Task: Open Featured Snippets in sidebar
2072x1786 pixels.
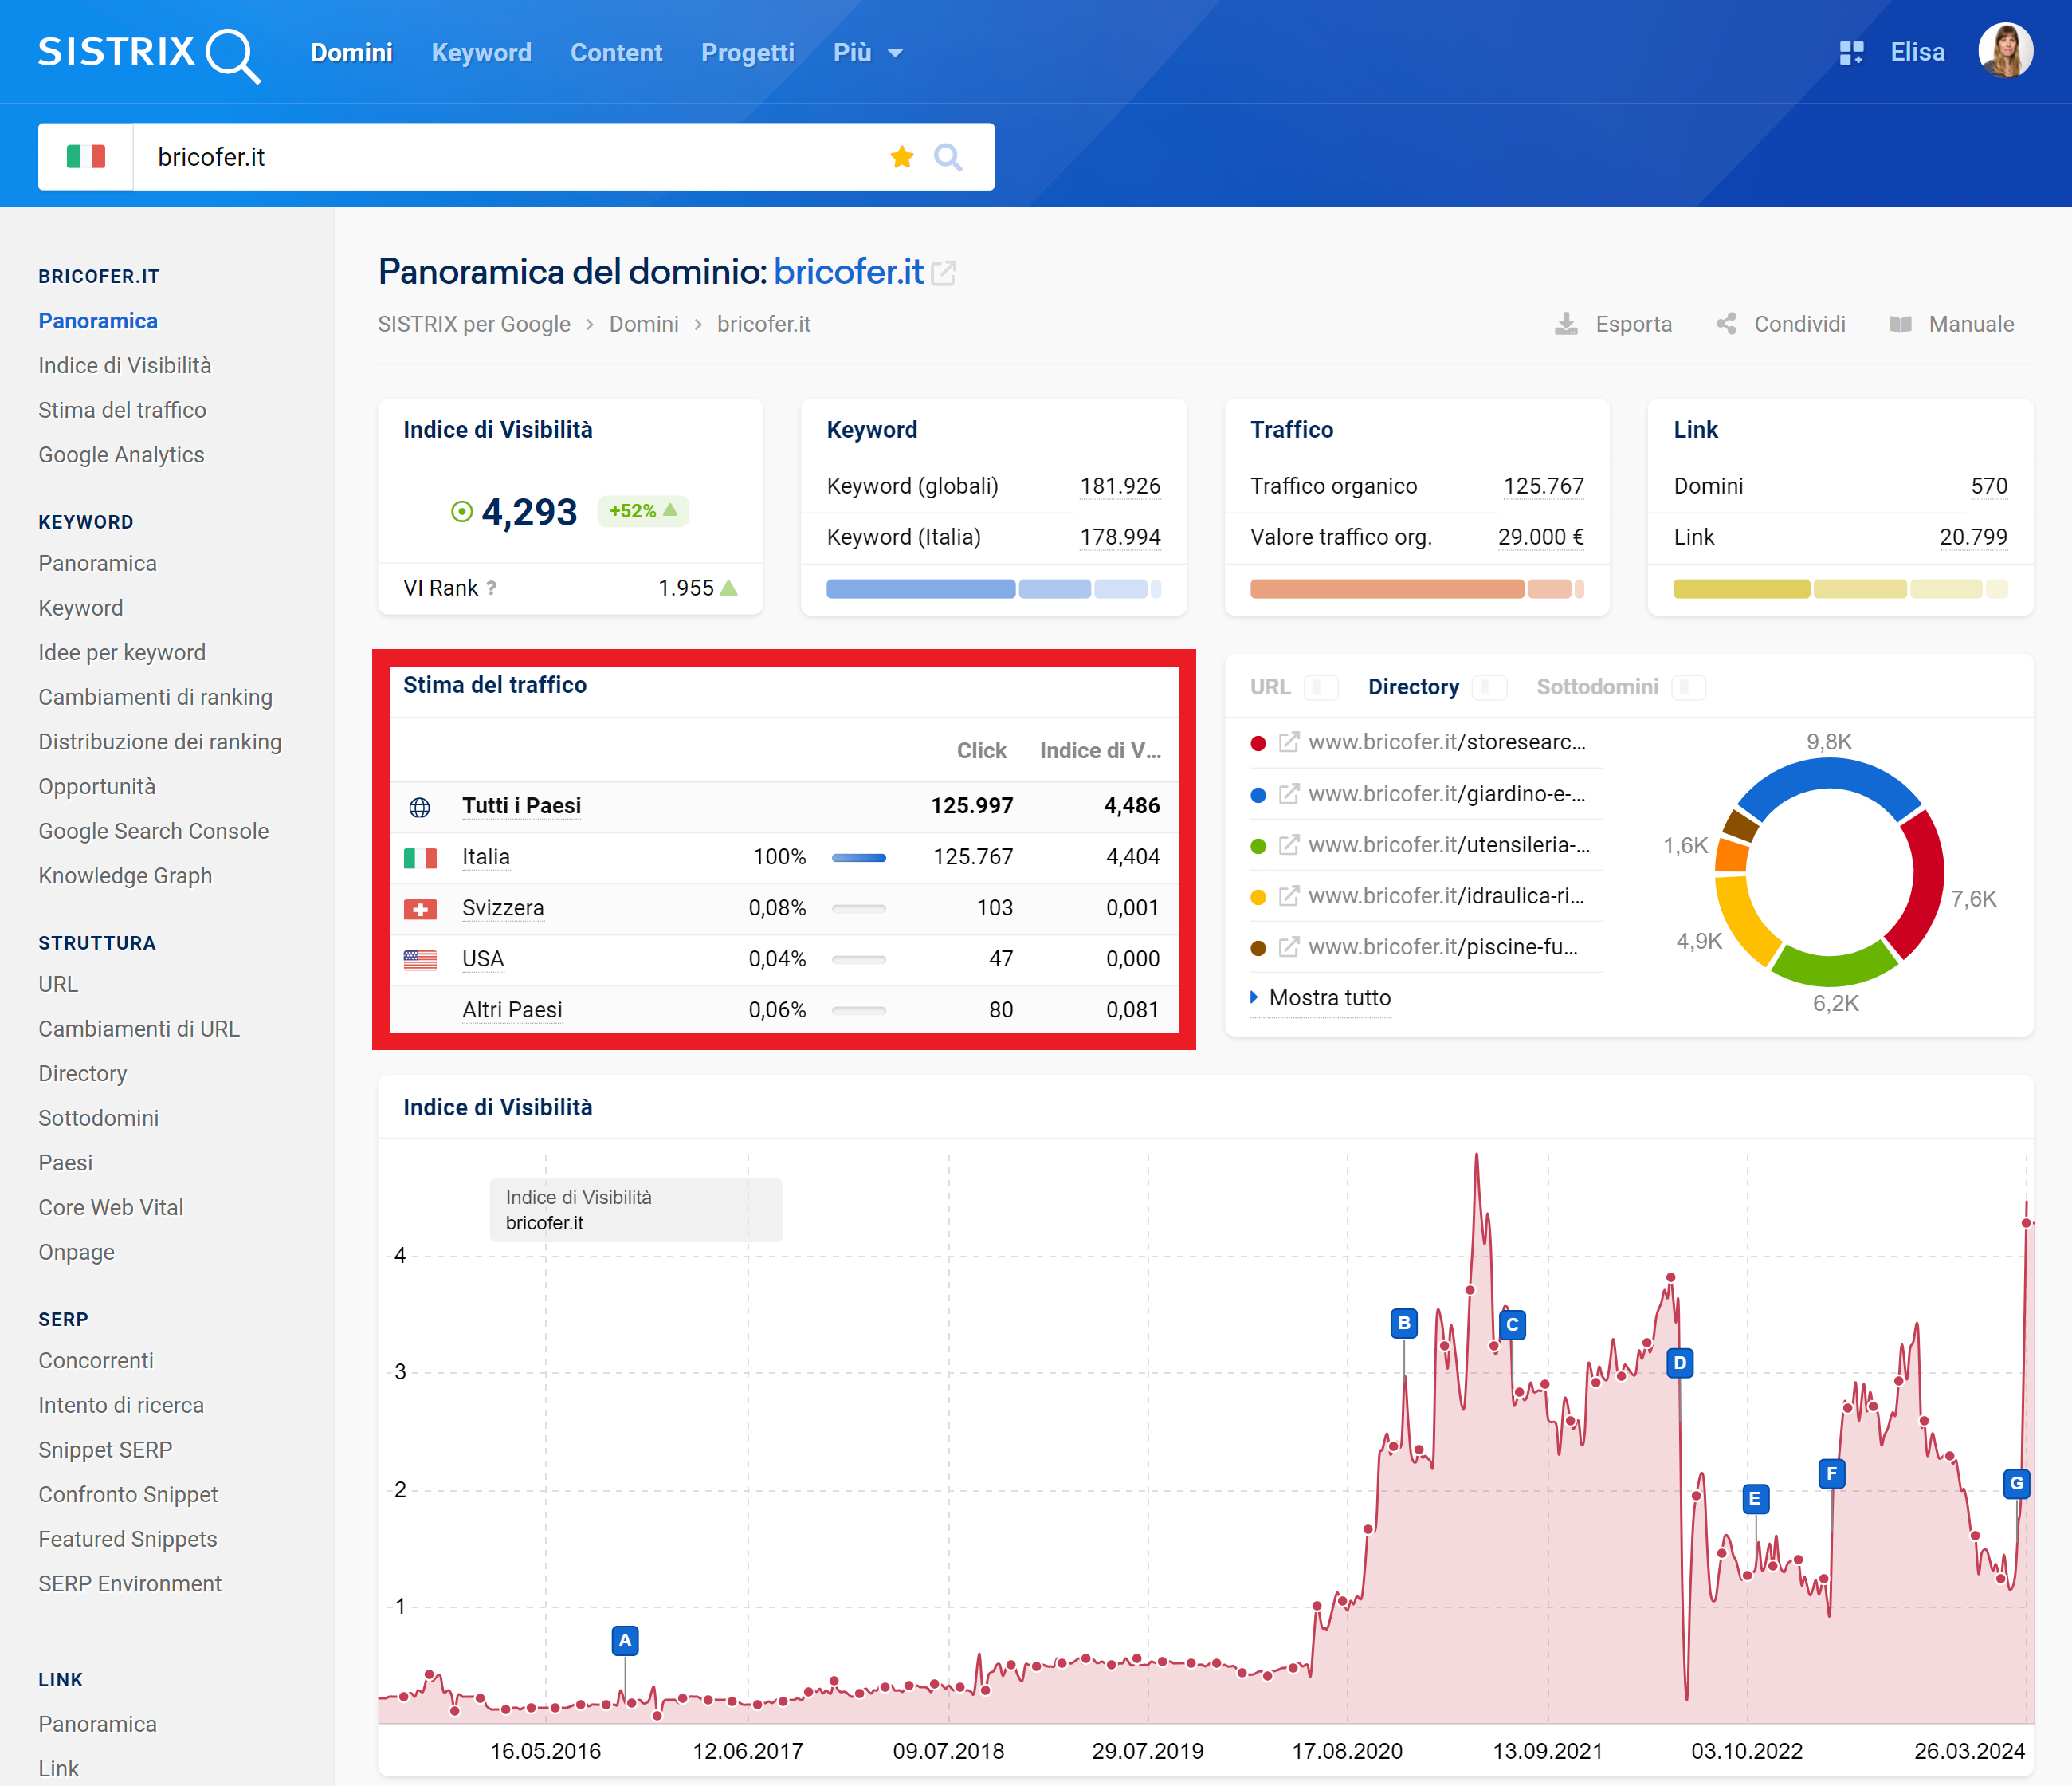Action: pyautogui.click(x=127, y=1540)
